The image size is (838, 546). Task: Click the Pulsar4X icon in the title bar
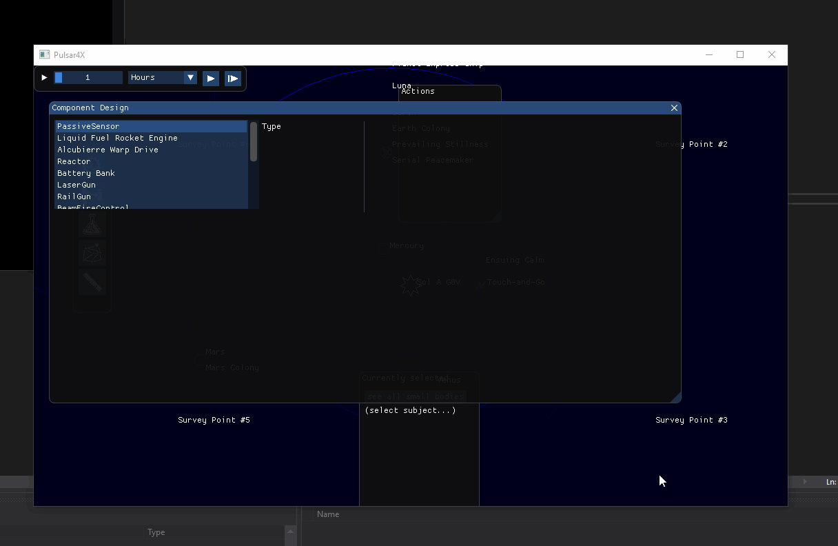coord(44,54)
